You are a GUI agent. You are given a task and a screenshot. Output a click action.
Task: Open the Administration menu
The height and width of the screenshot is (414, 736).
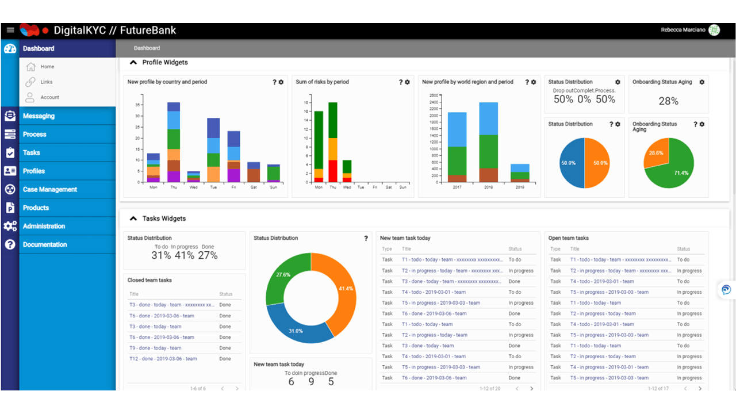(x=68, y=226)
